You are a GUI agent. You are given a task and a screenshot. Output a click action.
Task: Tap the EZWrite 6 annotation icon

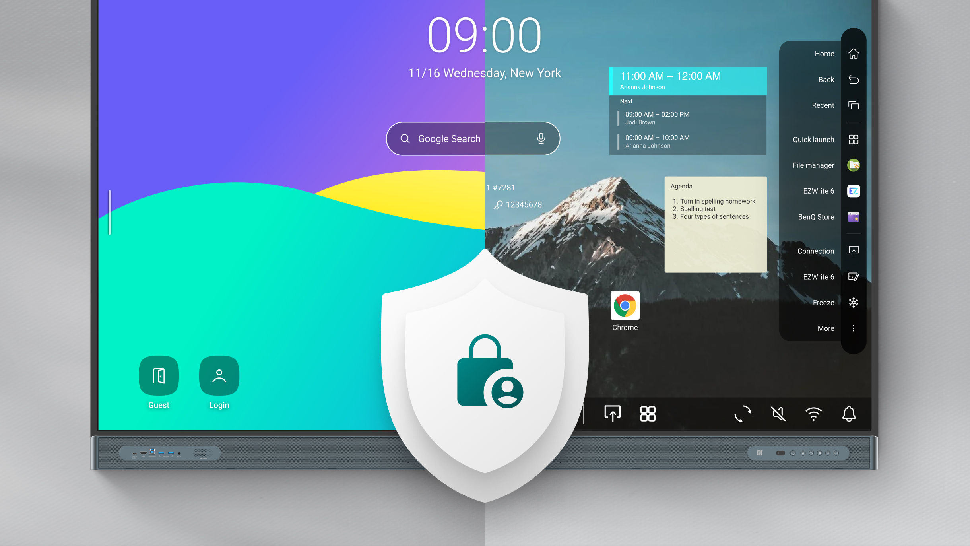point(854,276)
